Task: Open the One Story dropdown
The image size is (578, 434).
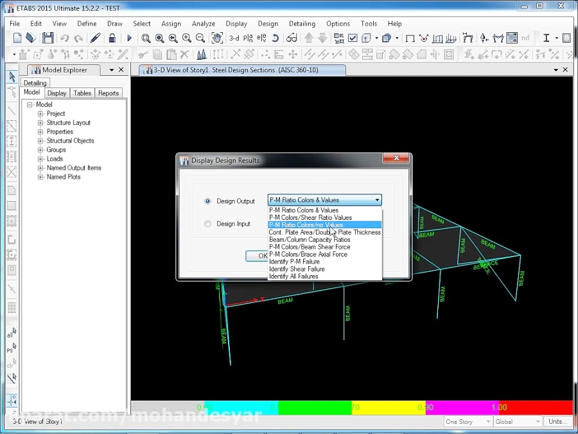Action: click(x=468, y=422)
